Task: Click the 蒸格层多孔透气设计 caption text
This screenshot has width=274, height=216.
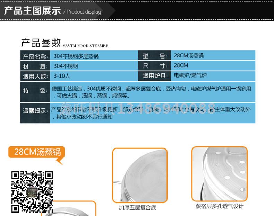Action: point(219,206)
